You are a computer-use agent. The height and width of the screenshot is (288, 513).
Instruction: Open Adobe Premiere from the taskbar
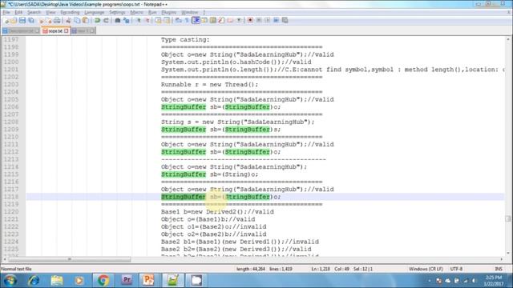127,281
